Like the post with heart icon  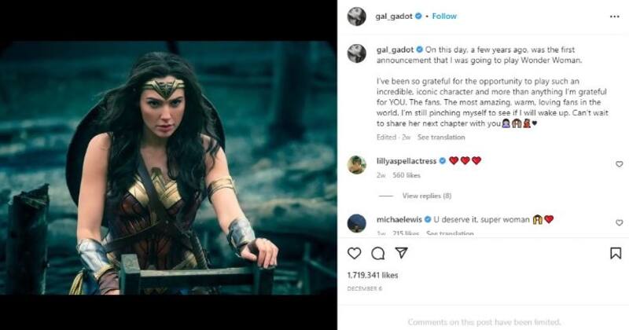click(x=355, y=253)
